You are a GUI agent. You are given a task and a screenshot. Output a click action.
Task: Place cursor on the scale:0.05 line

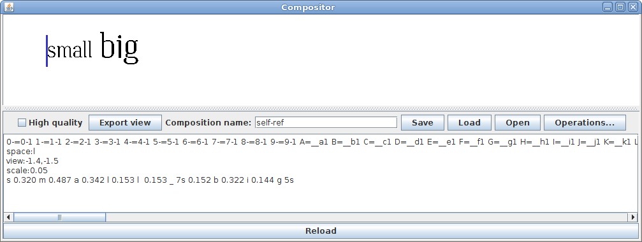coord(27,171)
